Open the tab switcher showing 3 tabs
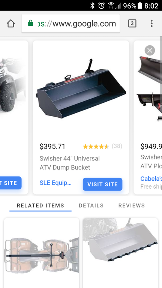 132,24
